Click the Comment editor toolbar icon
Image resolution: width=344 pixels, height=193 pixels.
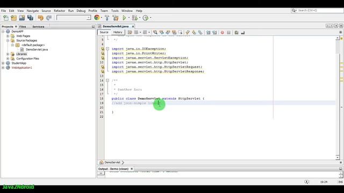236,32
